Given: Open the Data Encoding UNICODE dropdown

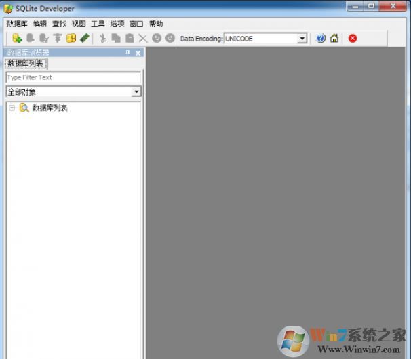Looking at the screenshot, I should [302, 39].
